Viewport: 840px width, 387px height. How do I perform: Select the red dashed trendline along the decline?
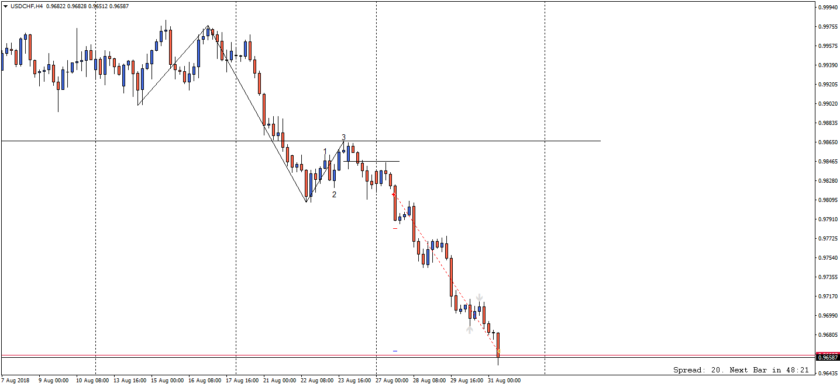(x=445, y=272)
